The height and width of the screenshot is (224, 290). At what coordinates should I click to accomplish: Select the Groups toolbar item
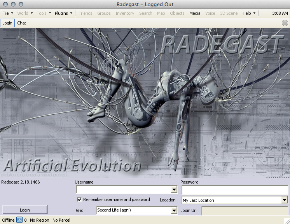104,13
